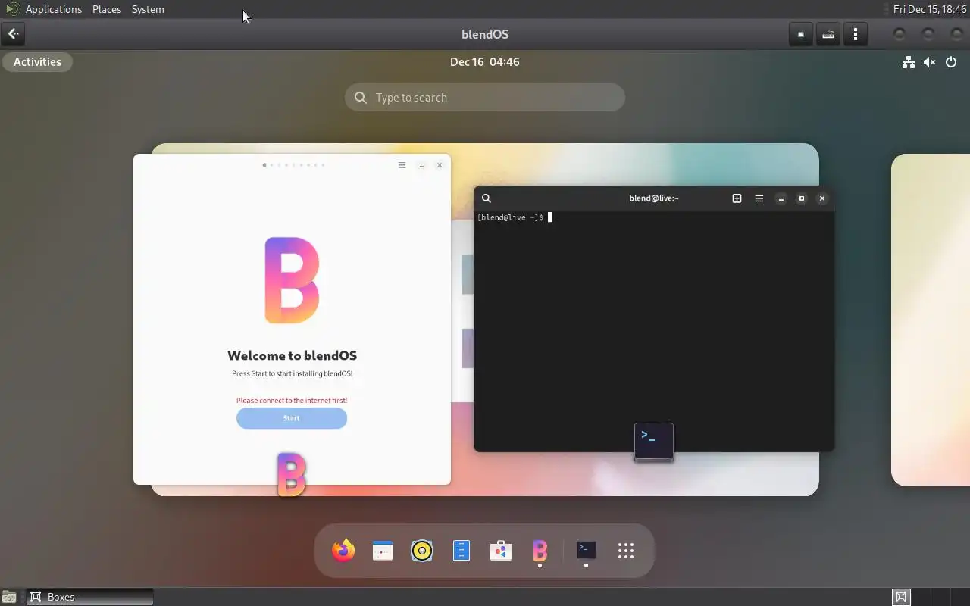The image size is (970, 606).
Task: Select the blendOS installer icon in dock
Action: pyautogui.click(x=540, y=551)
